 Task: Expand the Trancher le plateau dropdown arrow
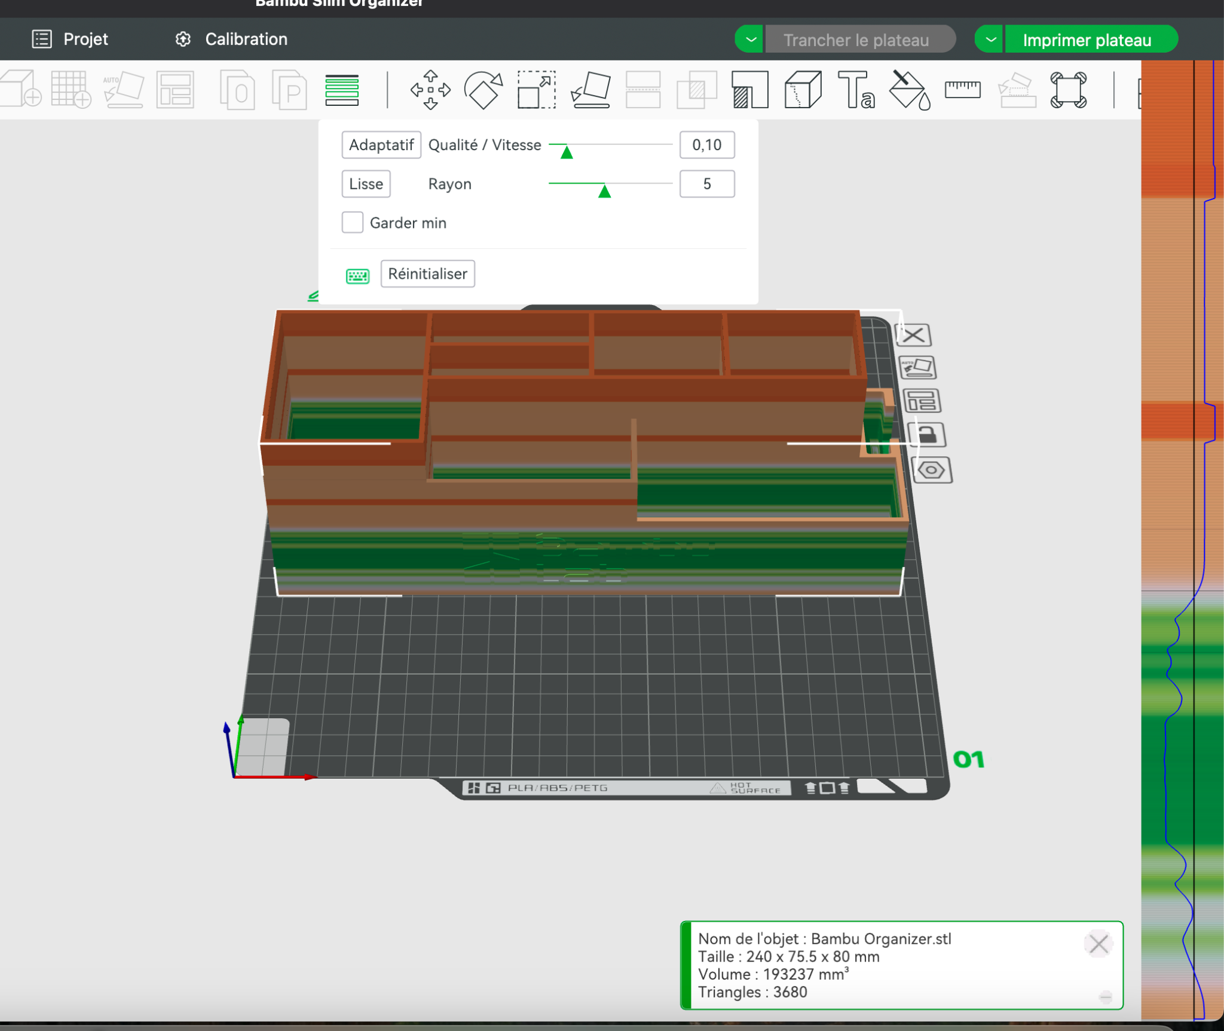[x=749, y=39]
